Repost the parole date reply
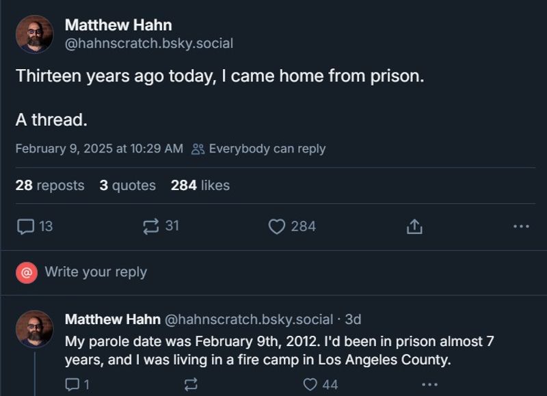 (191, 384)
